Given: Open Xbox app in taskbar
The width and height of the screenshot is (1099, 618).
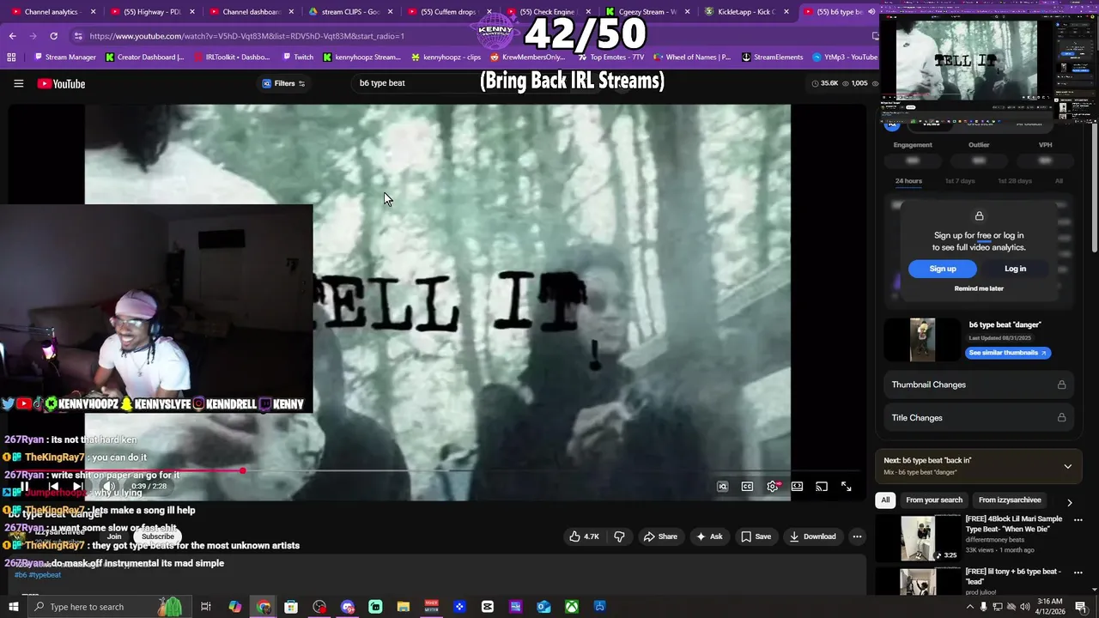Looking at the screenshot, I should coord(571,607).
